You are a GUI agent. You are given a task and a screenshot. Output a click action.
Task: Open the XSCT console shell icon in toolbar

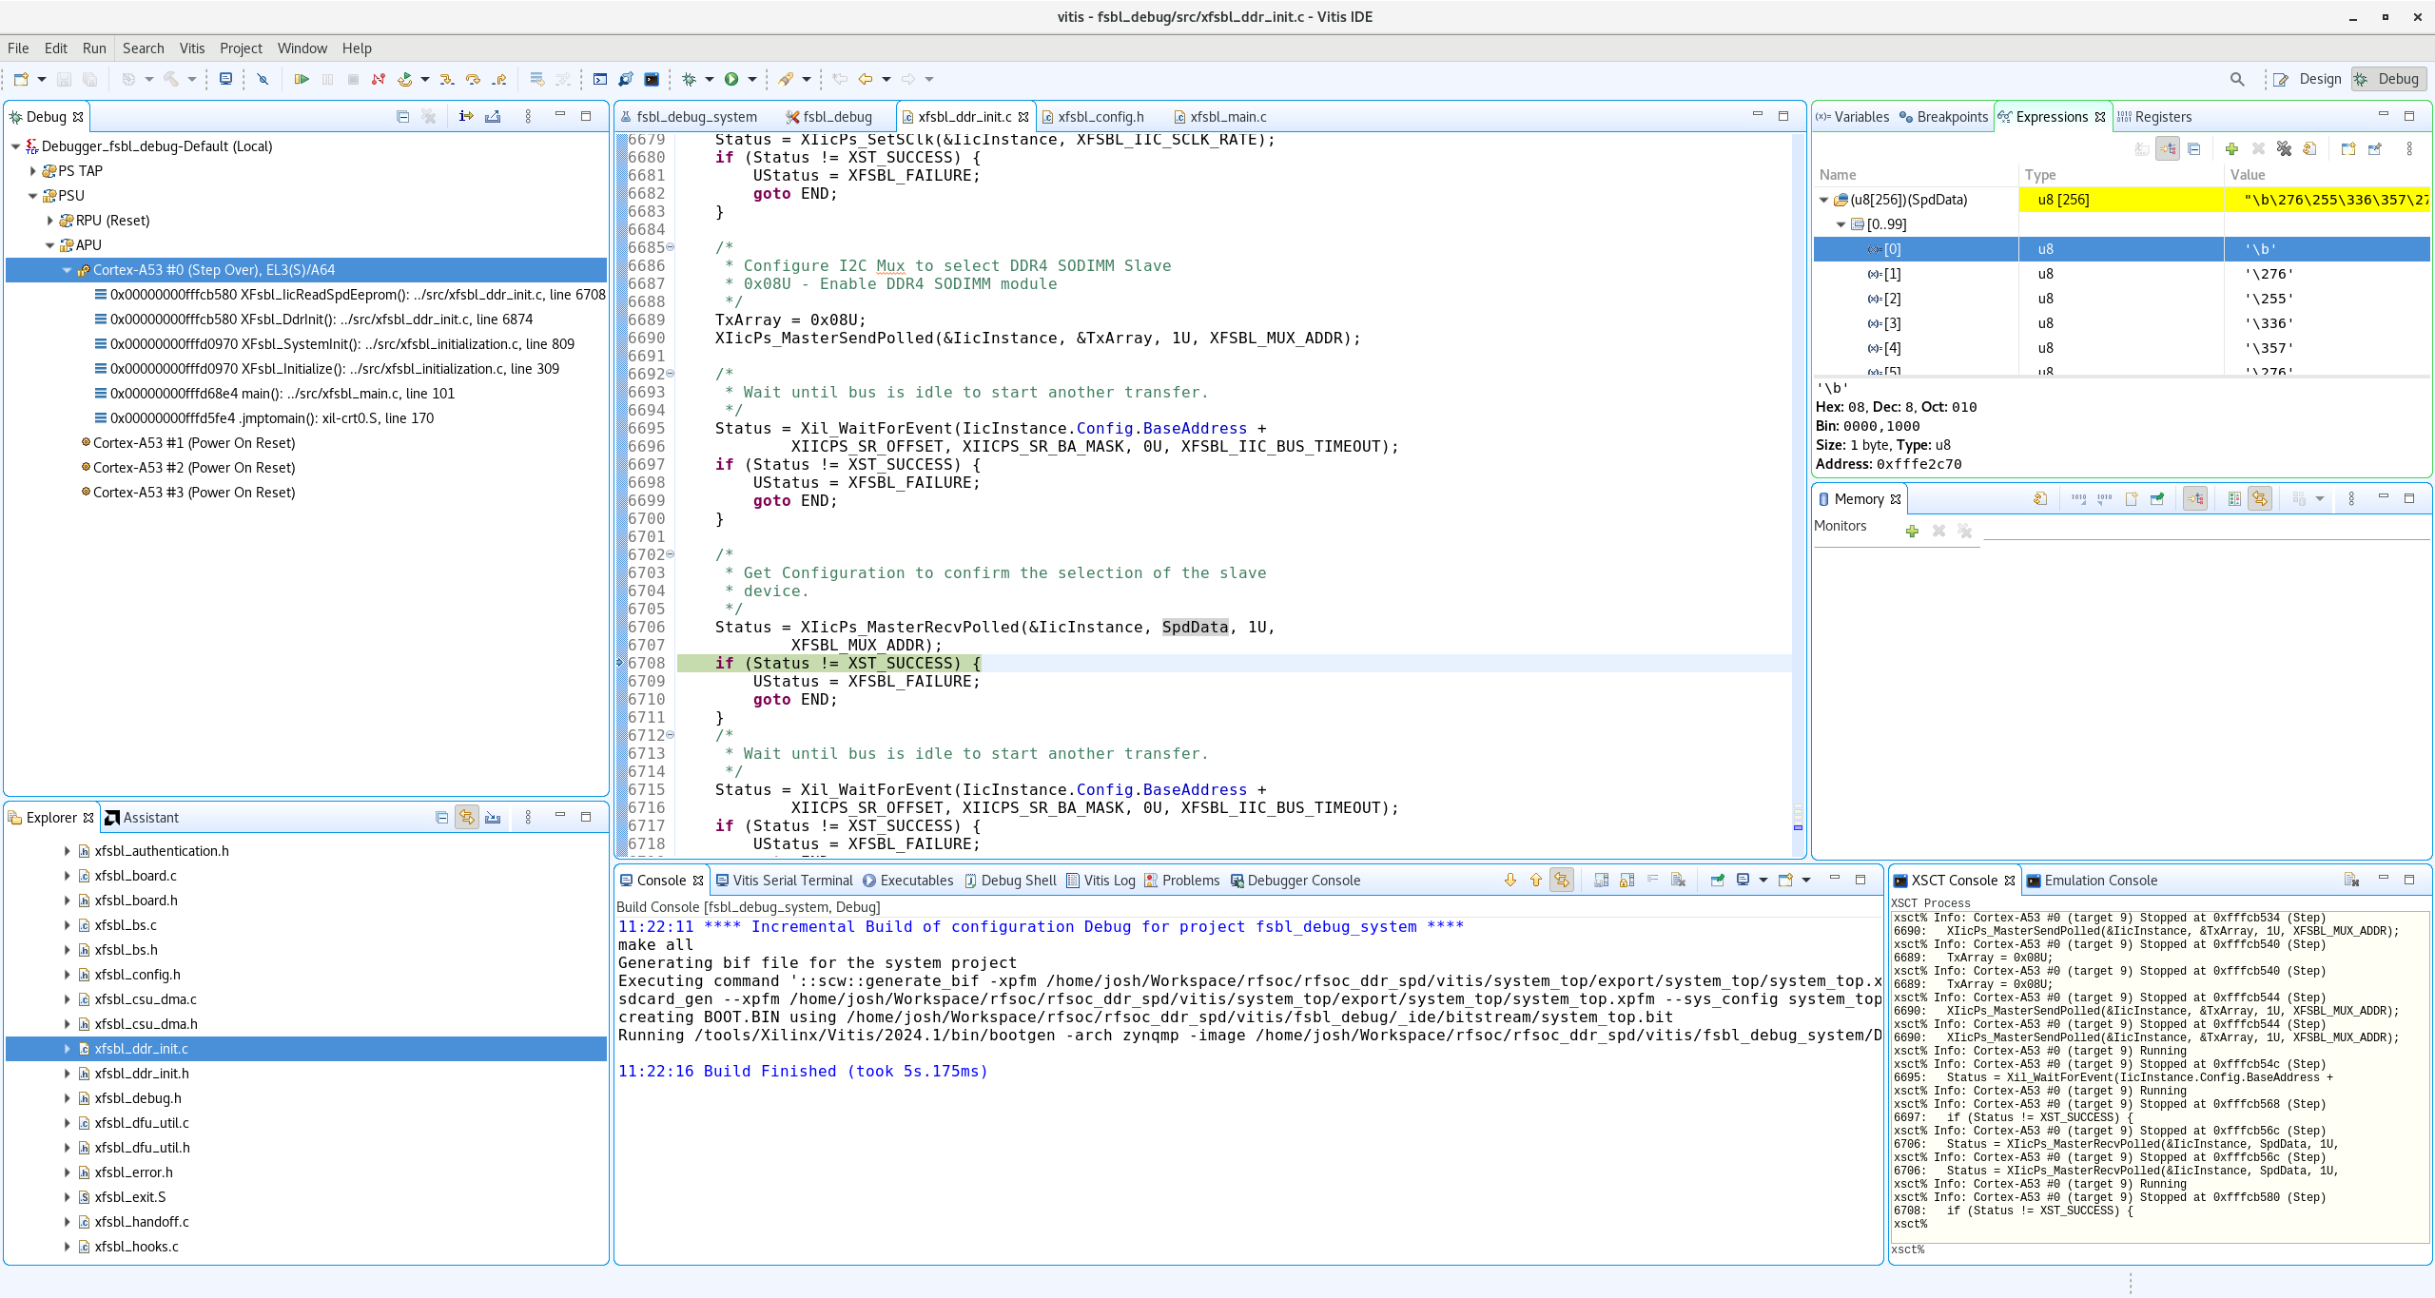[x=652, y=80]
